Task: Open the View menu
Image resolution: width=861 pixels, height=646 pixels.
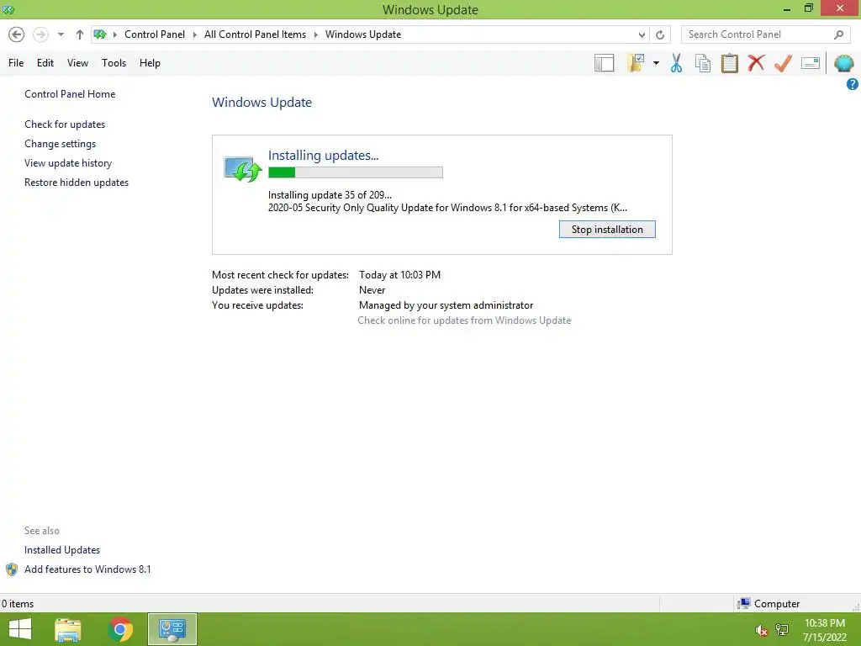Action: pos(78,63)
